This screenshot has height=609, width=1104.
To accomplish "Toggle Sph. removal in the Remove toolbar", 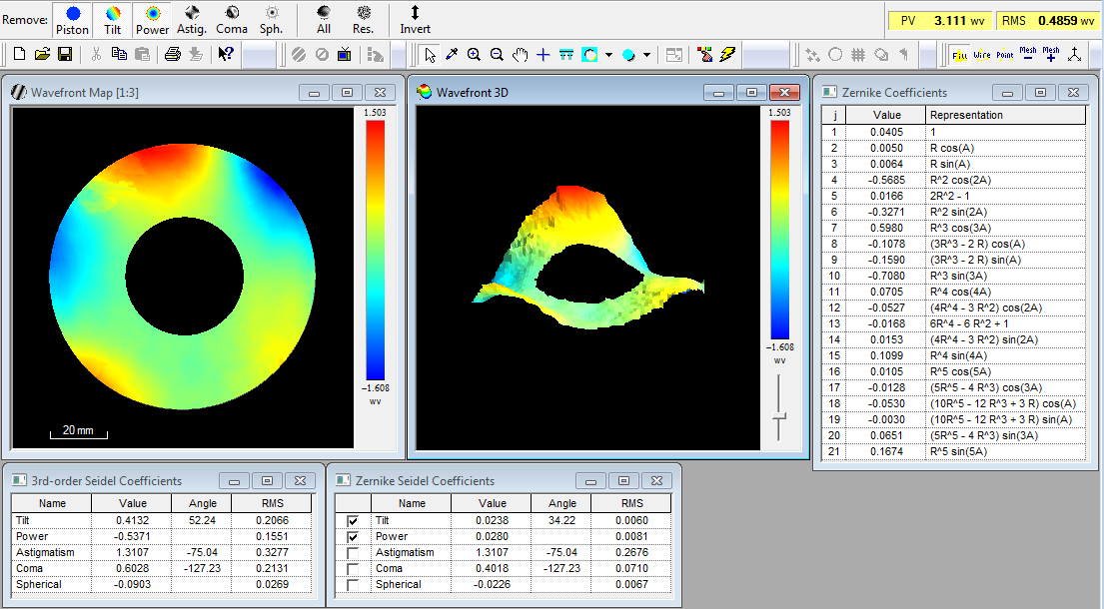I will [x=271, y=20].
